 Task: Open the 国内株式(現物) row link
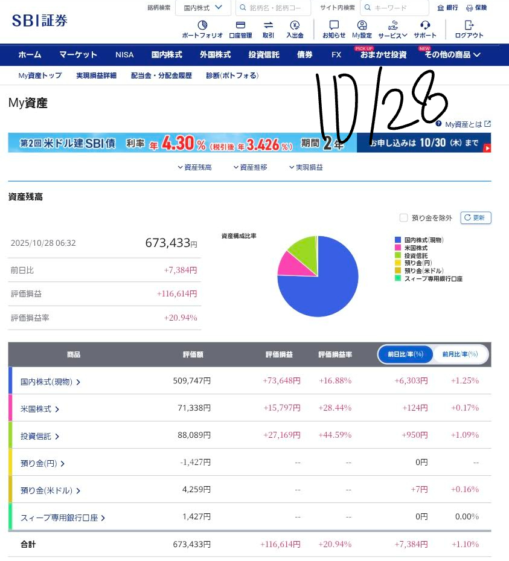coord(50,382)
